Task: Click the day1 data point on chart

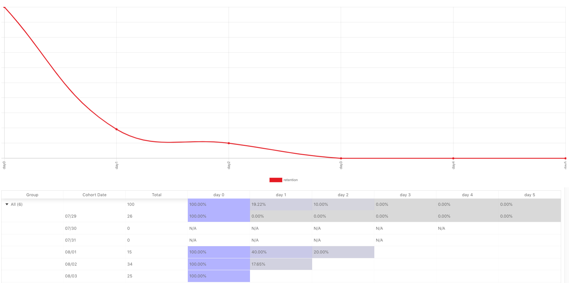Action: click(116, 129)
